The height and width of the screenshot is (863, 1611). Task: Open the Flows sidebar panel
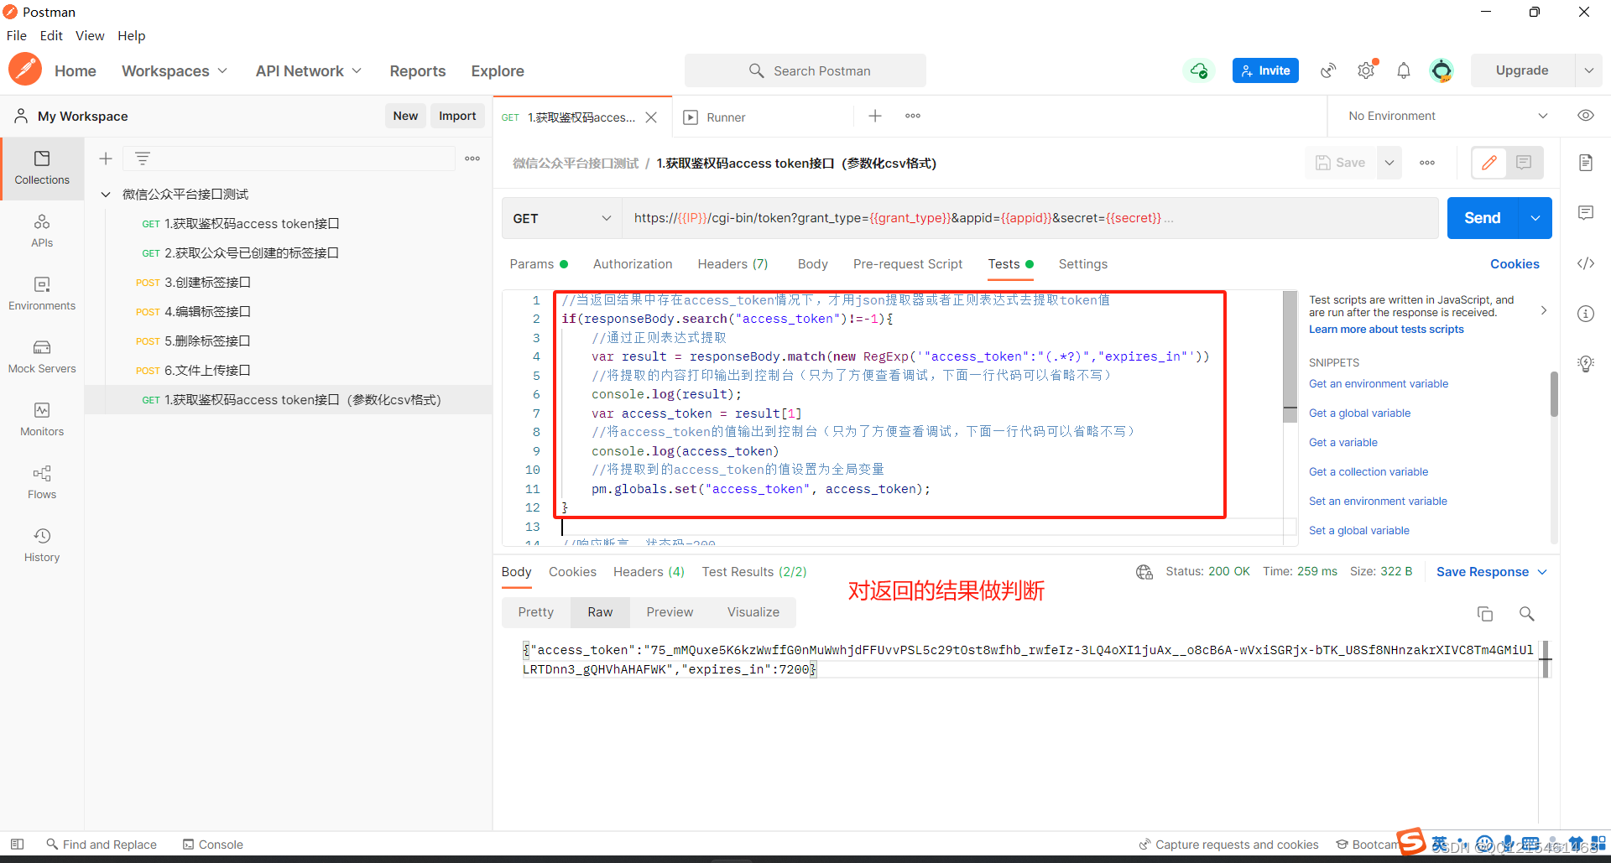coord(42,483)
